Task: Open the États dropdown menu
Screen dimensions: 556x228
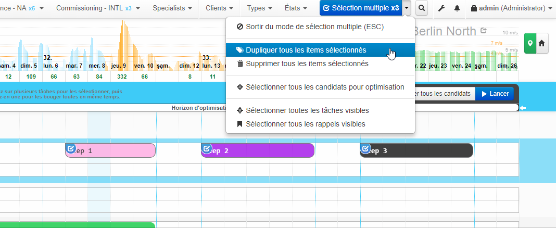Action: point(299,8)
